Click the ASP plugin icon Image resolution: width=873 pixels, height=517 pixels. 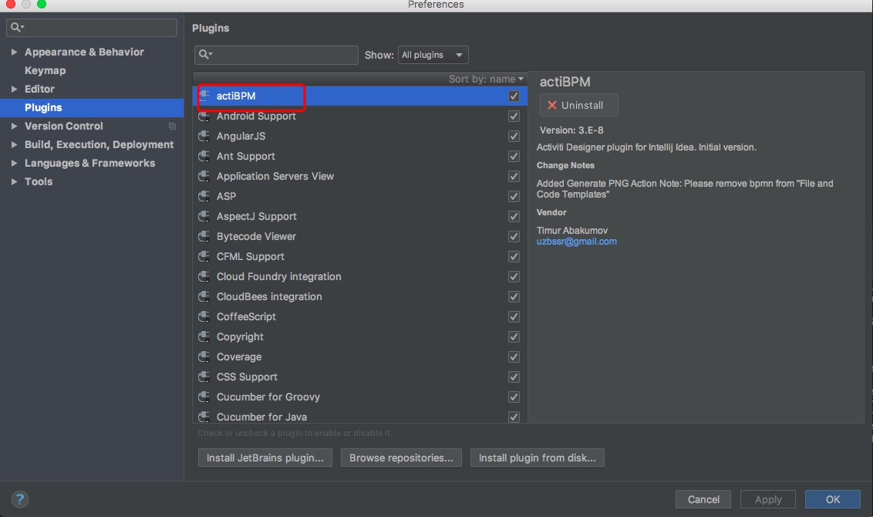tap(204, 196)
